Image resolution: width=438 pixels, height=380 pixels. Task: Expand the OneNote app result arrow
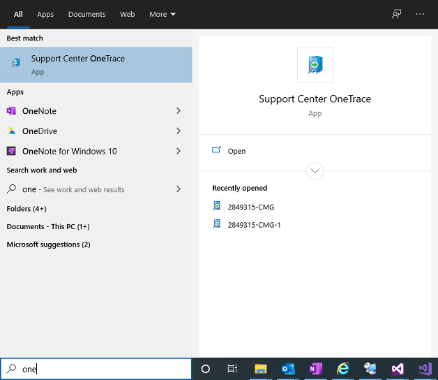coord(179,111)
